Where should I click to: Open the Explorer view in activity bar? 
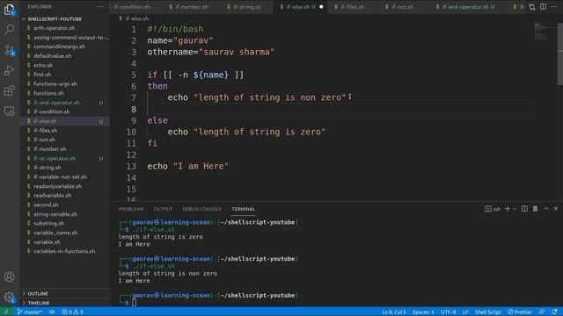point(10,10)
